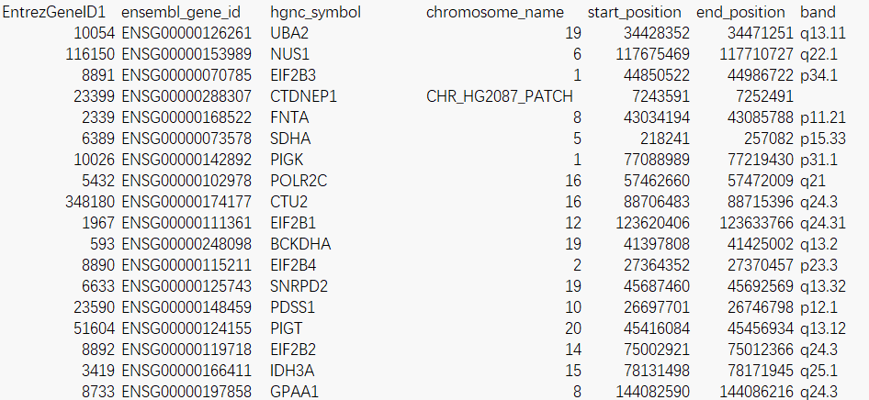The width and height of the screenshot is (869, 400).
Task: Click the SDHA gene symbol cell
Action: point(291,138)
